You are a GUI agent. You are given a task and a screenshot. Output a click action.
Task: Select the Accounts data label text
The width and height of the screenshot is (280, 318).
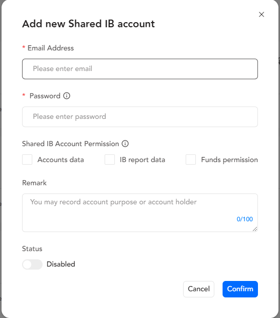(61, 160)
